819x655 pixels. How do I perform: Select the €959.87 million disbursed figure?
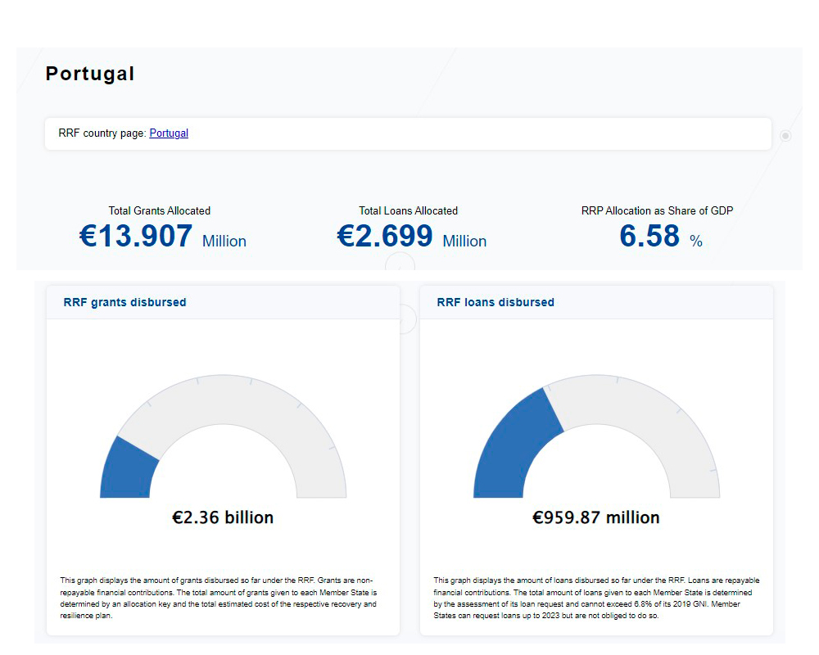596,517
